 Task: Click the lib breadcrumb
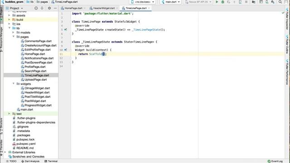coord(30,2)
